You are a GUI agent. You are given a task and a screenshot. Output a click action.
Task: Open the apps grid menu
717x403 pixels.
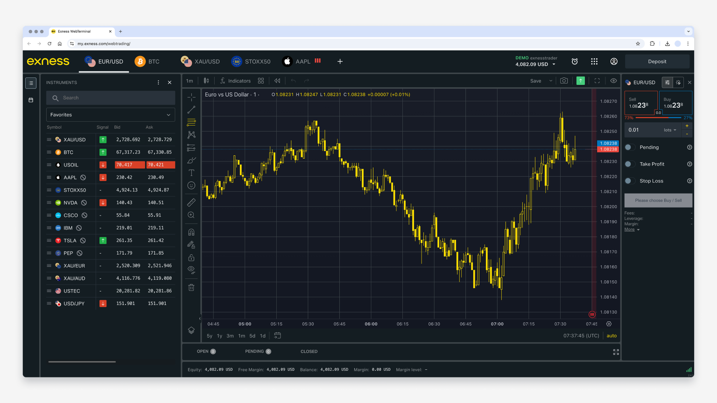tap(594, 62)
